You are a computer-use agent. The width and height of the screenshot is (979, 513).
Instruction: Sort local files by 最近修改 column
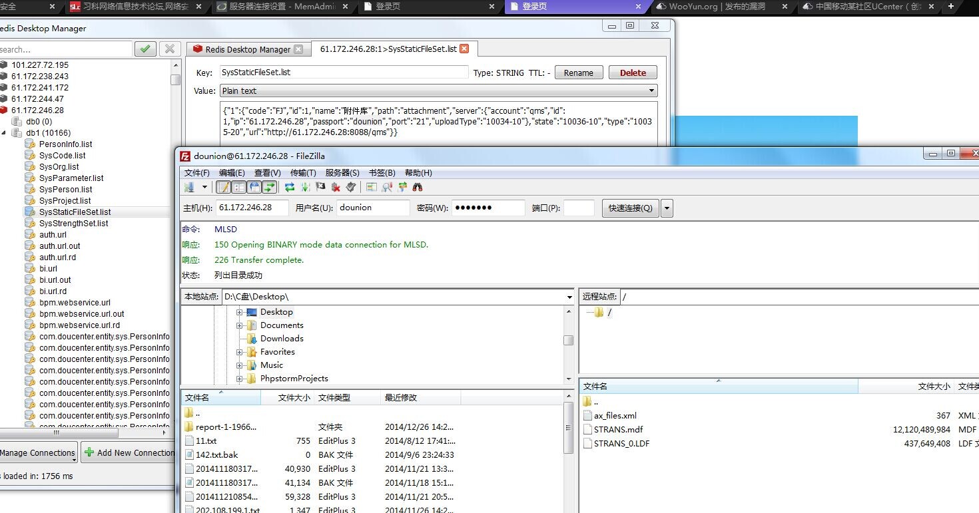pyautogui.click(x=421, y=398)
